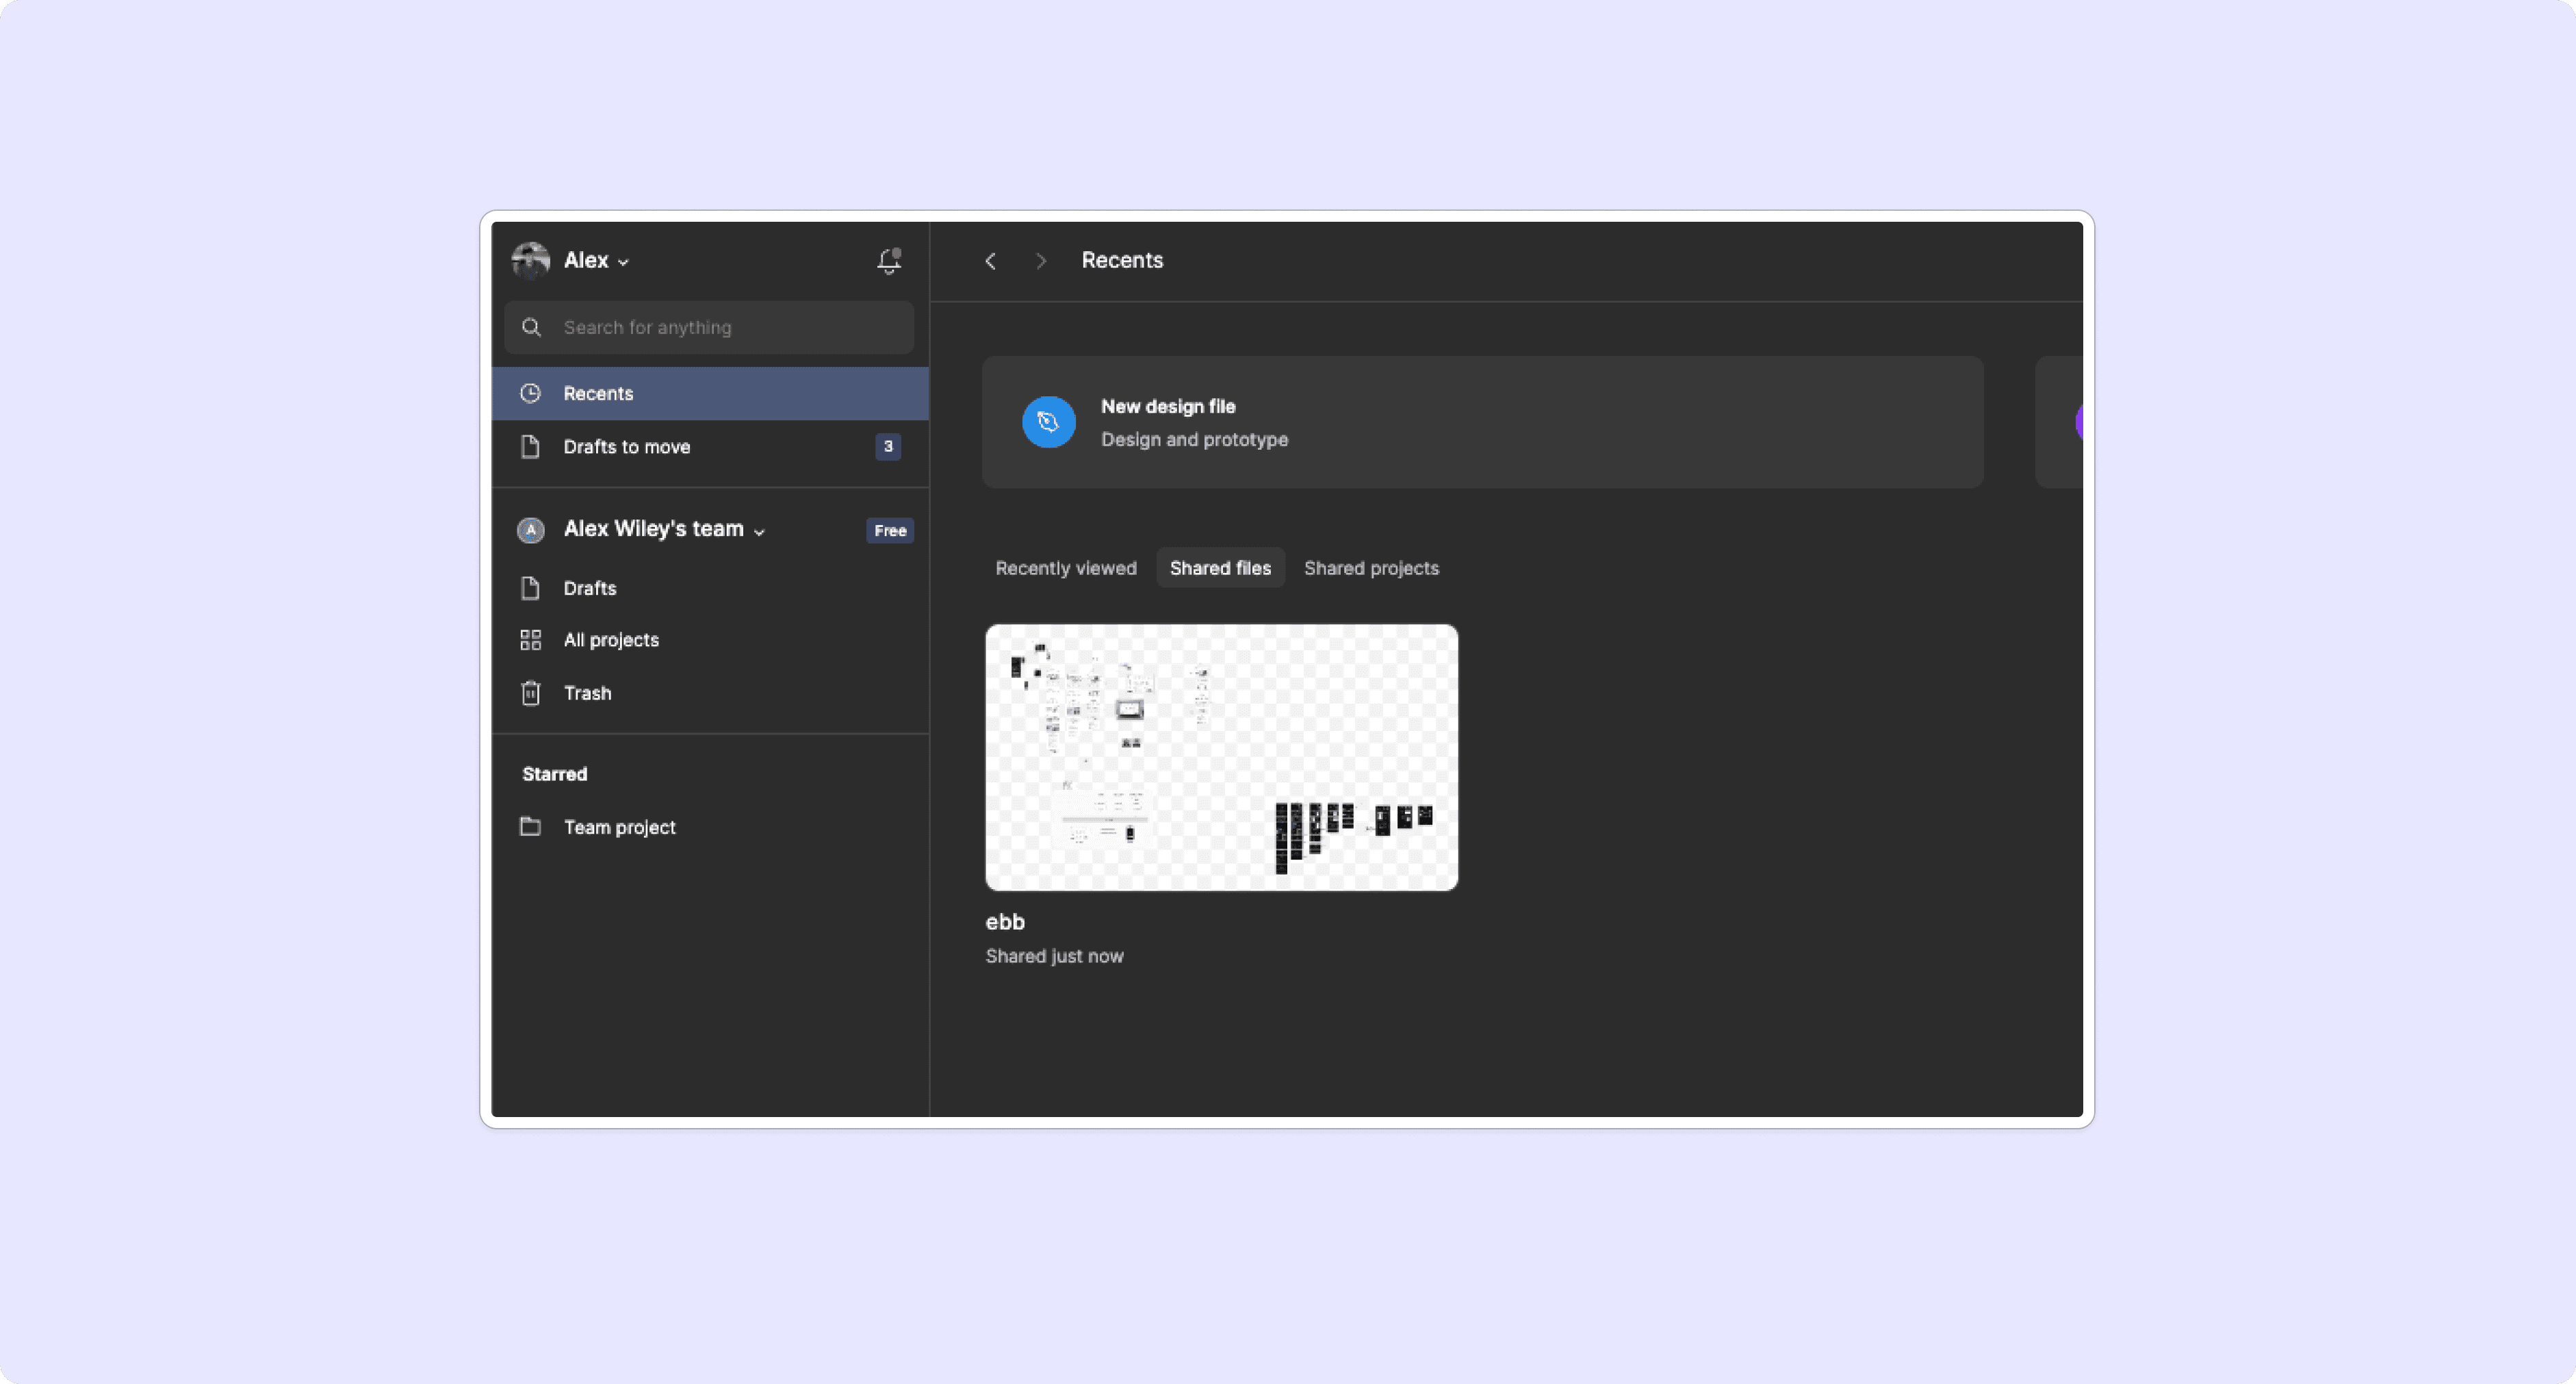Click the Team project folder icon
This screenshot has width=2576, height=1384.
click(531, 827)
